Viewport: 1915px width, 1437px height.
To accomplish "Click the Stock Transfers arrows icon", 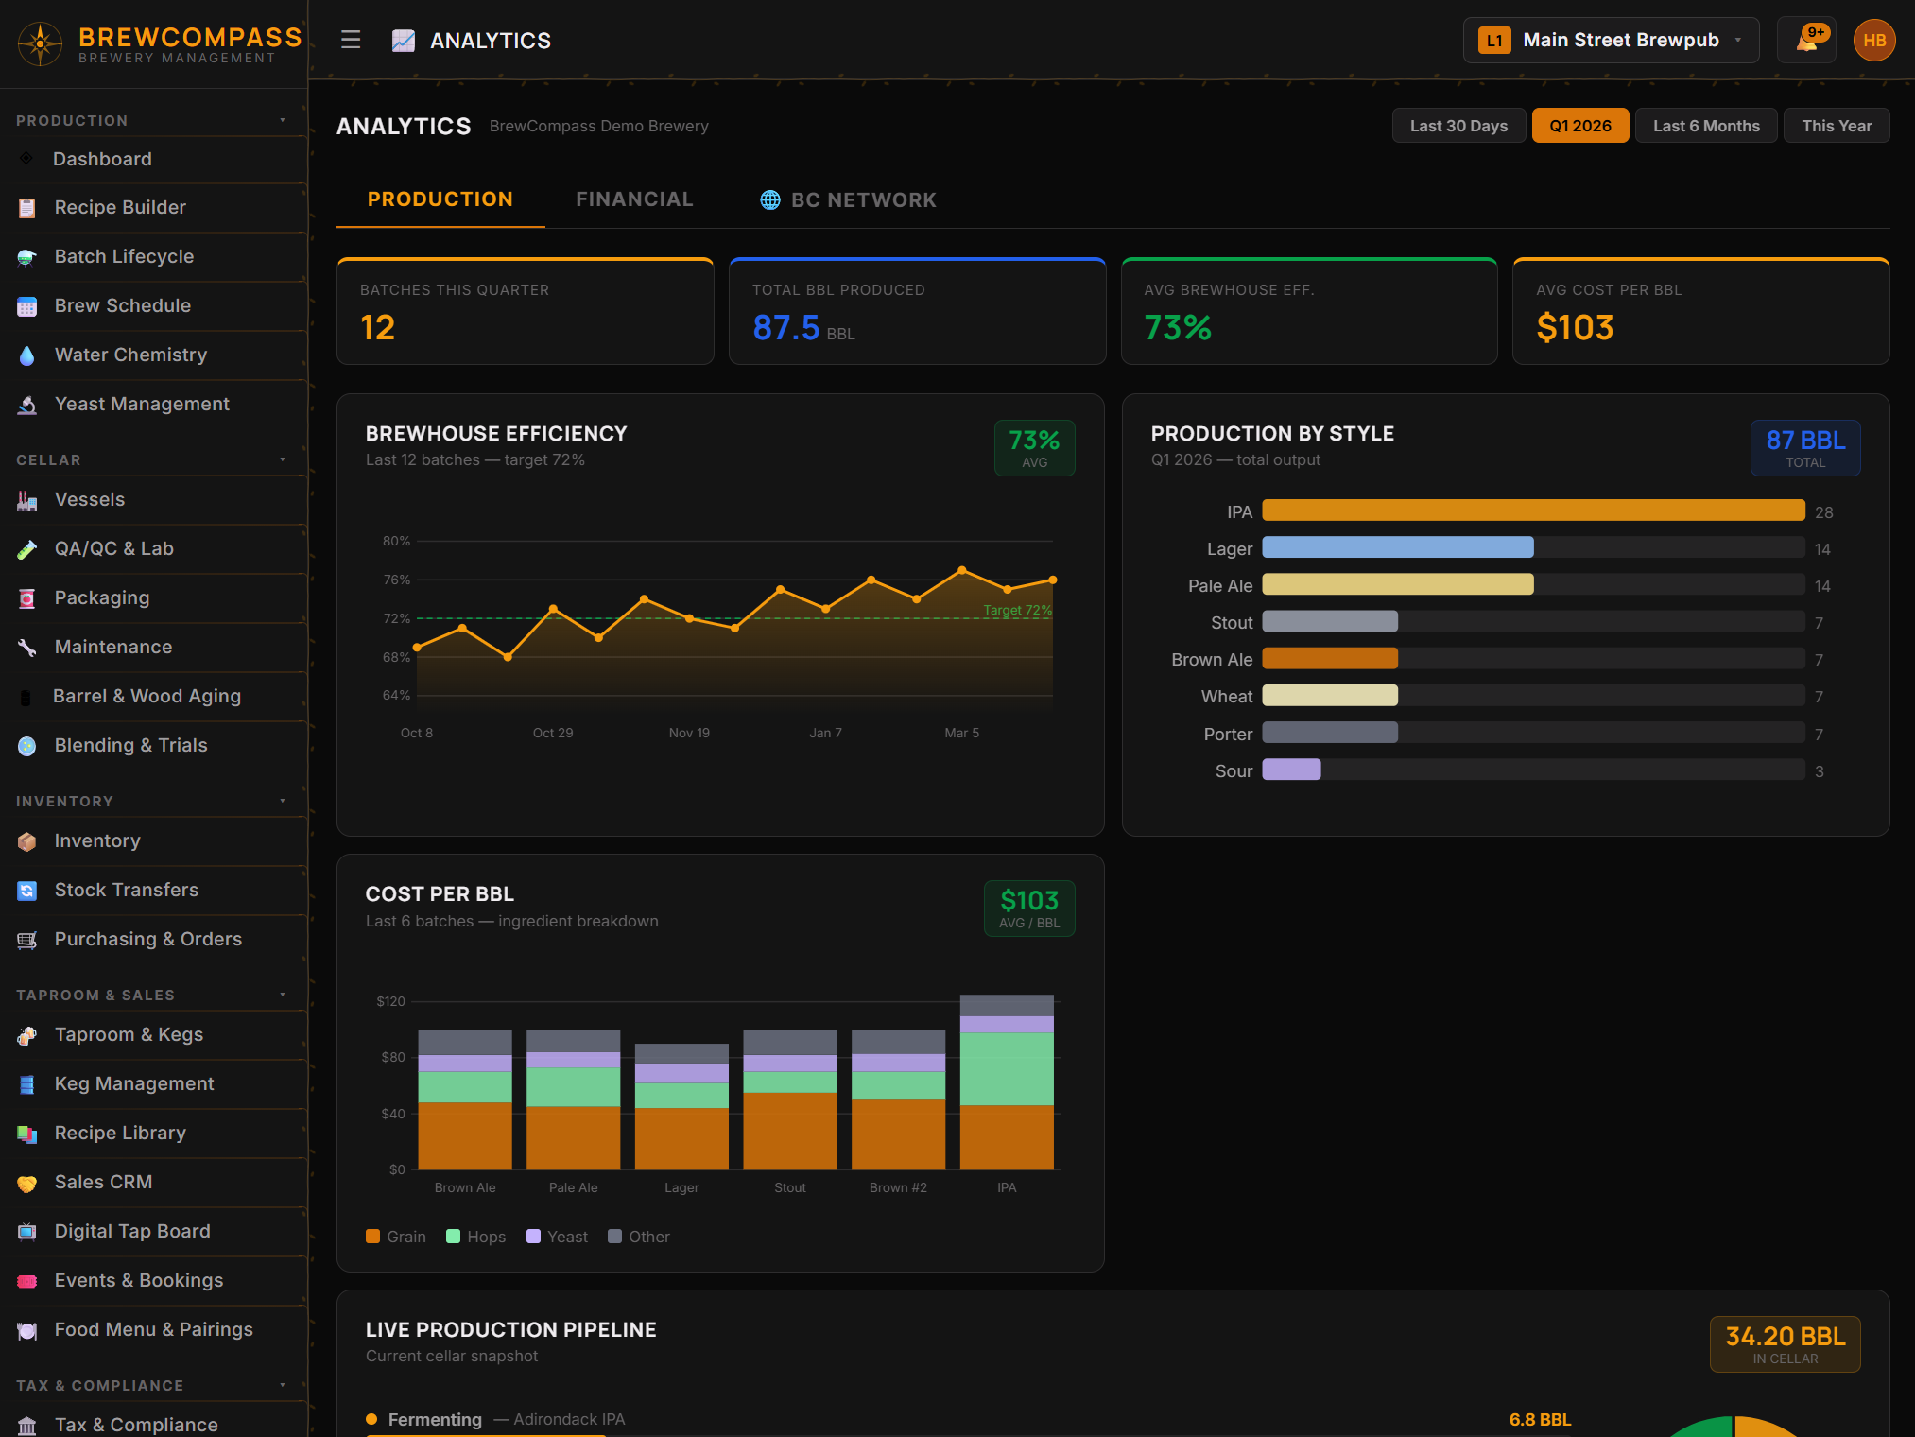I will click(x=27, y=891).
